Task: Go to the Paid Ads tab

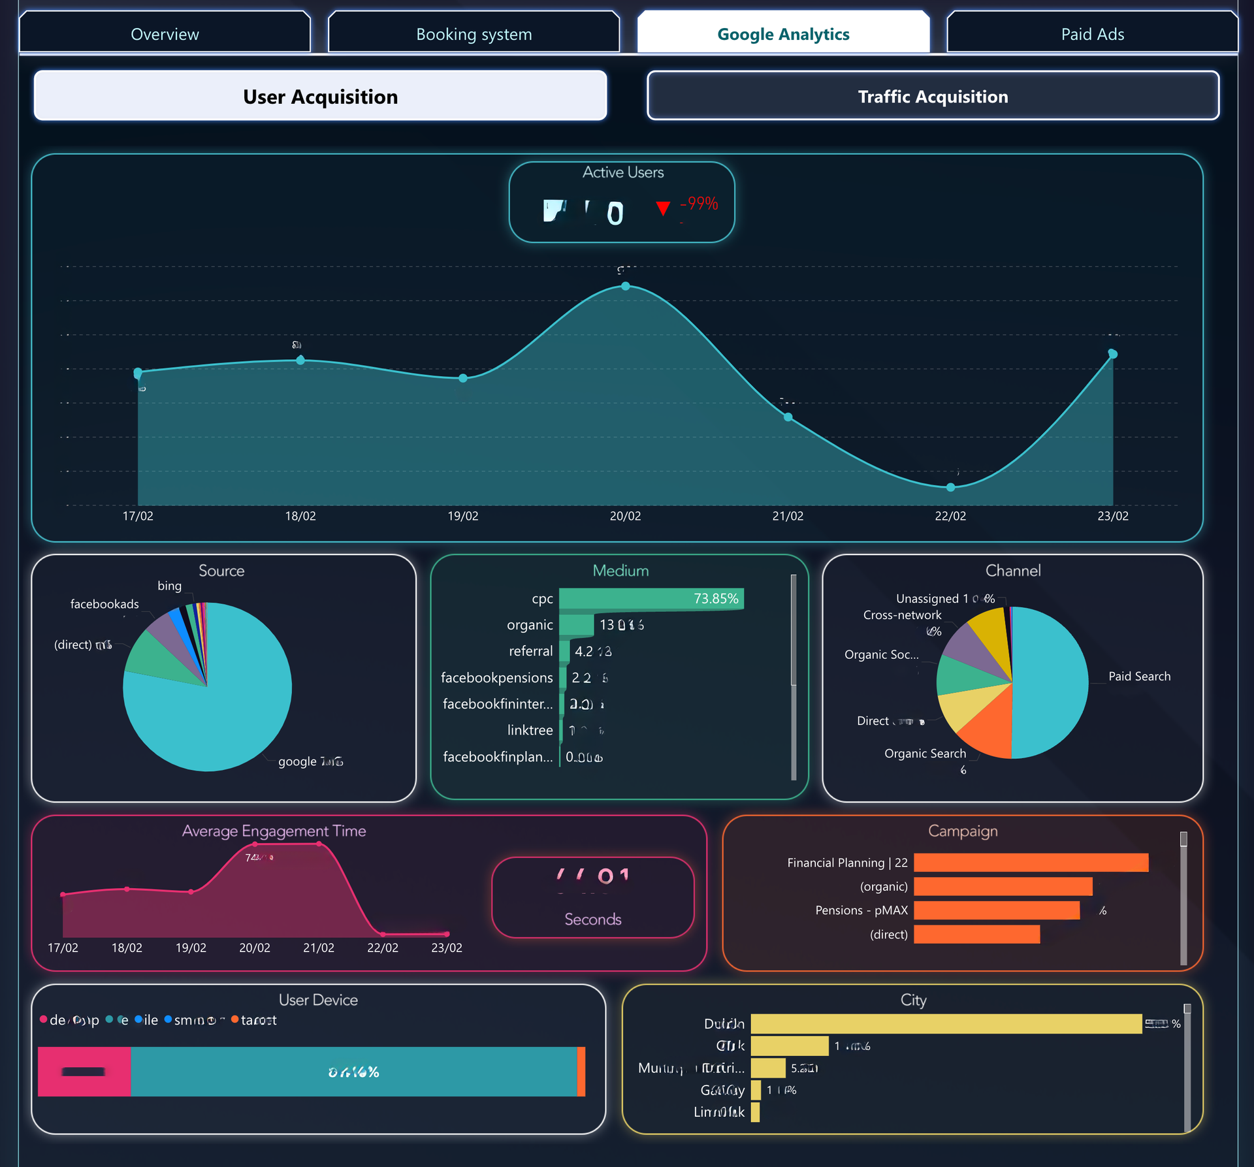Action: coord(1092,33)
